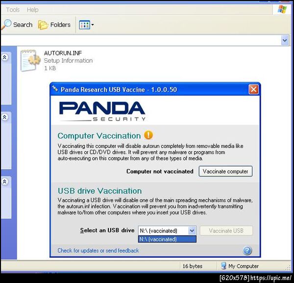Click the Windows flag logo in Explorer
The image size is (294, 283).
282,9
